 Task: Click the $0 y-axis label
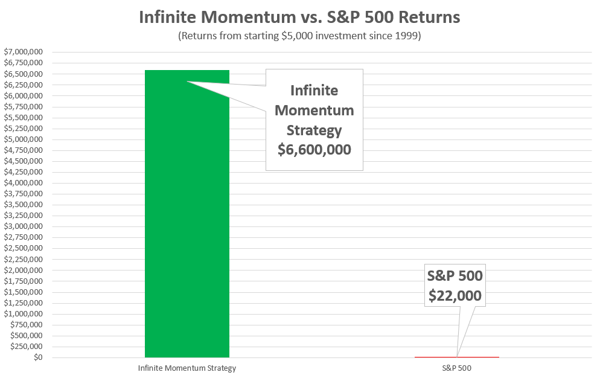(x=38, y=357)
